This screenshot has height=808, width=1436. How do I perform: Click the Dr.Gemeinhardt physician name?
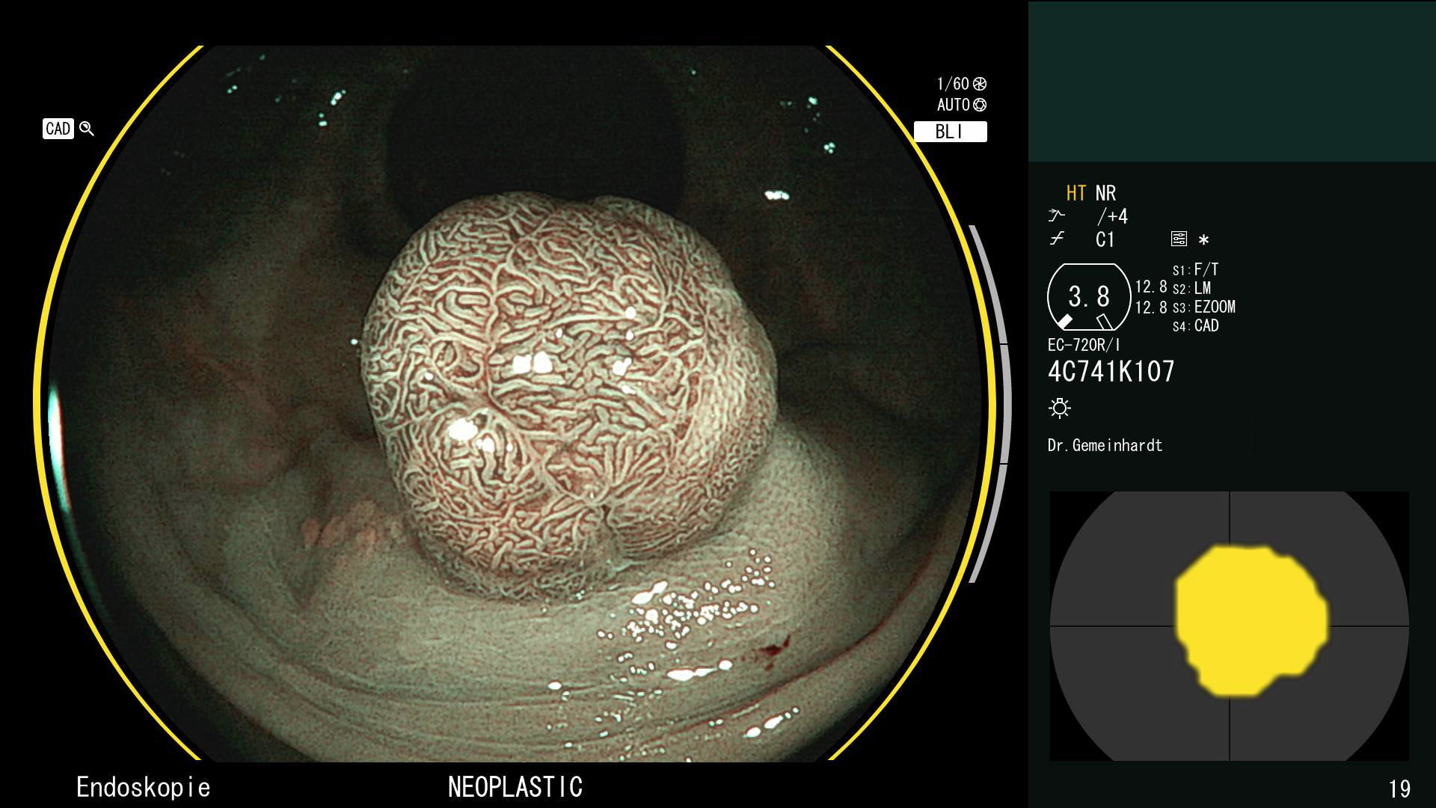(x=1105, y=445)
